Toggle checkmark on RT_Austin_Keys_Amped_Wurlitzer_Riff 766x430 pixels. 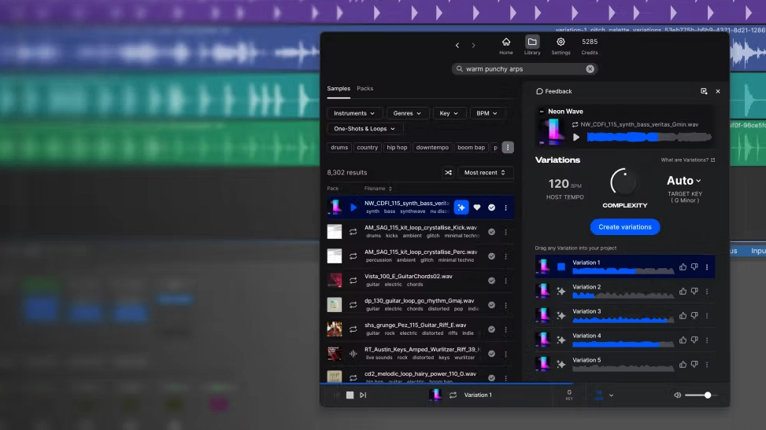point(491,354)
